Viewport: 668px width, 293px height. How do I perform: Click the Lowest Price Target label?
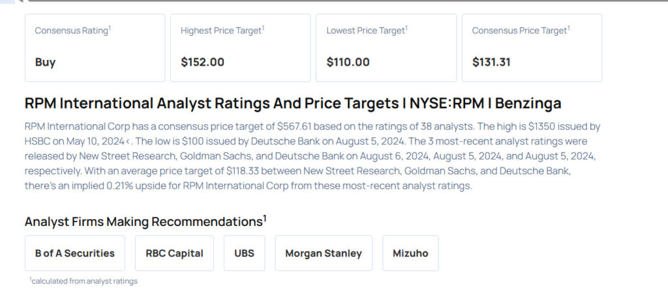point(365,31)
